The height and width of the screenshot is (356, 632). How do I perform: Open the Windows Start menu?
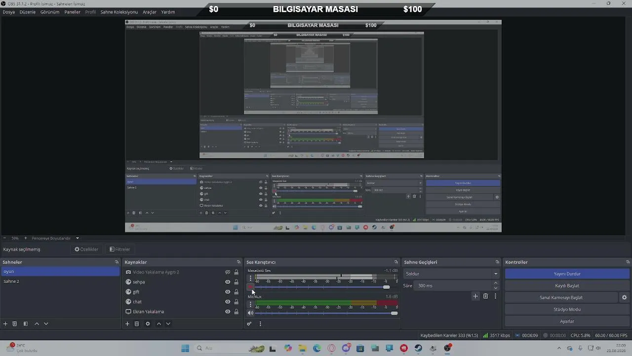tap(185, 348)
